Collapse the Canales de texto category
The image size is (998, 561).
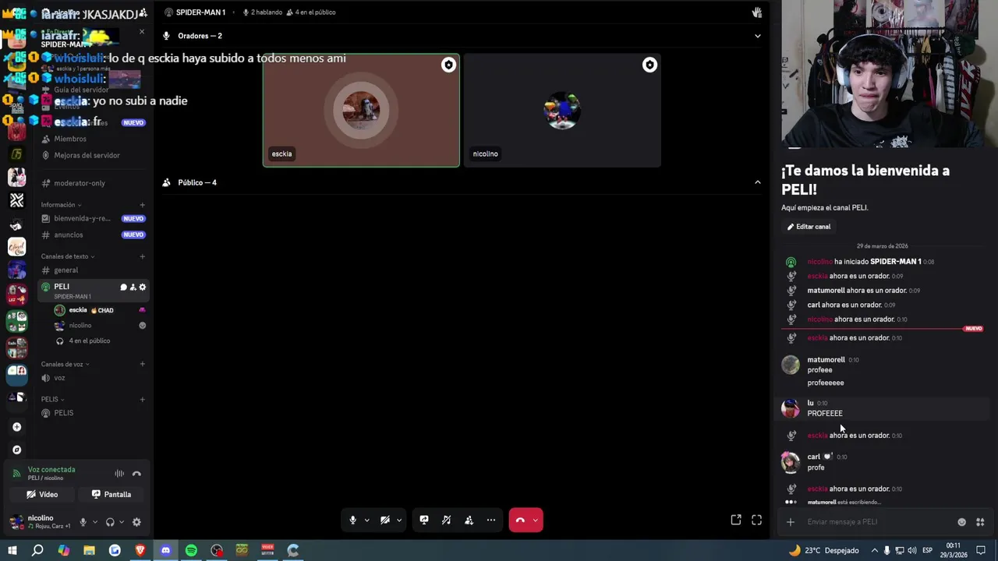pyautogui.click(x=68, y=256)
